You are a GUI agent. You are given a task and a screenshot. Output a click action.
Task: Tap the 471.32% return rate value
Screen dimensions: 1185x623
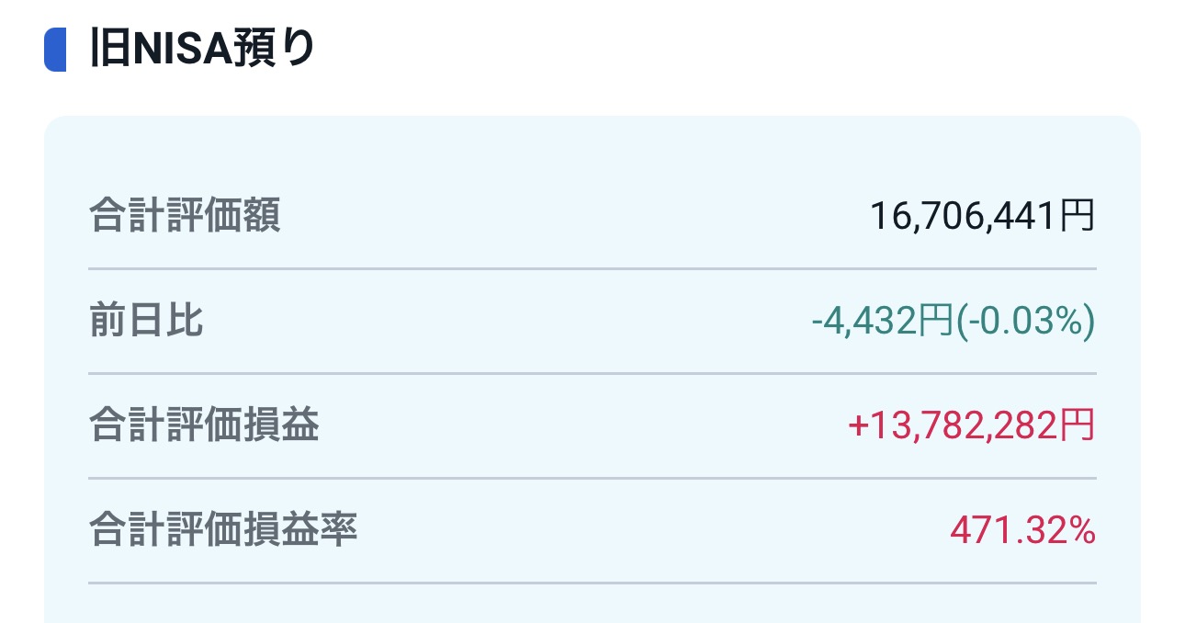(x=1022, y=531)
